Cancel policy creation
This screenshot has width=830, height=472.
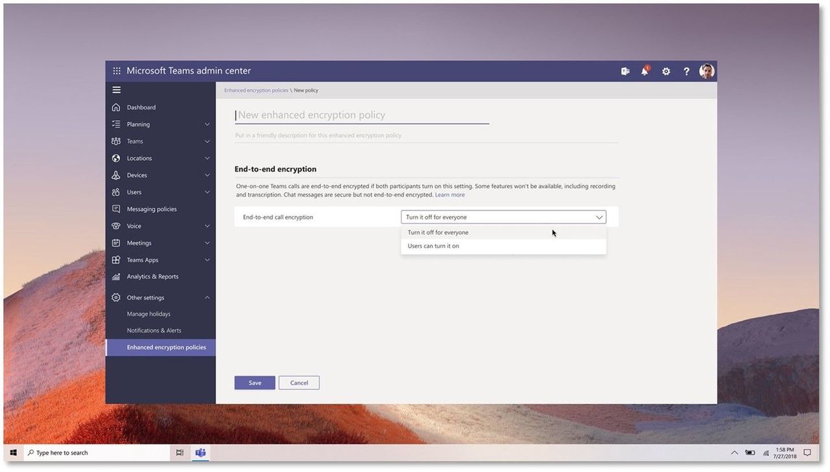pos(299,383)
